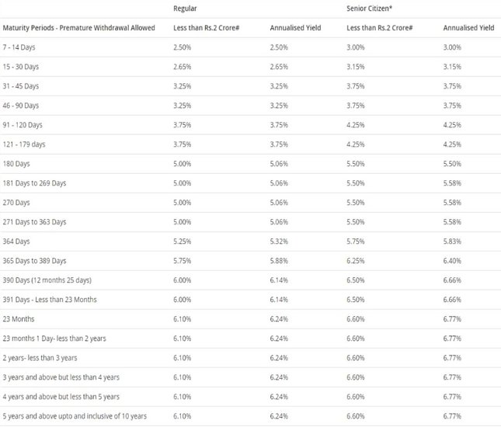The height and width of the screenshot is (427, 501).
Task: Click the regular 5.25% rate for 364 Days
Action: 182,241
